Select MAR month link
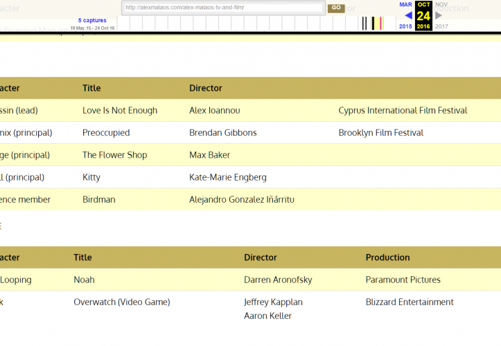The height and width of the screenshot is (346, 501). click(x=405, y=5)
